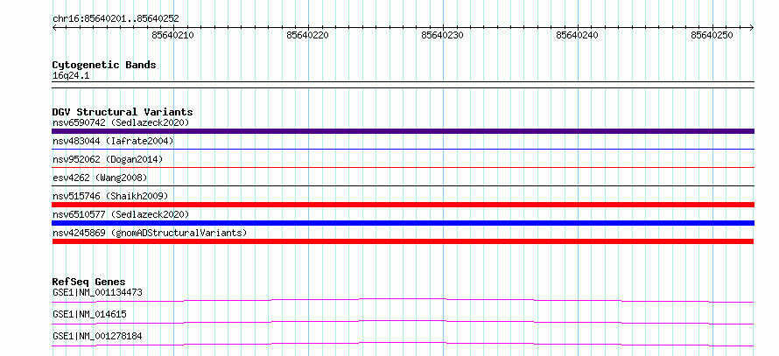Open the RefSeq Genes track title
Image resolution: width=779 pixels, height=356 pixels.
pyautogui.click(x=89, y=282)
